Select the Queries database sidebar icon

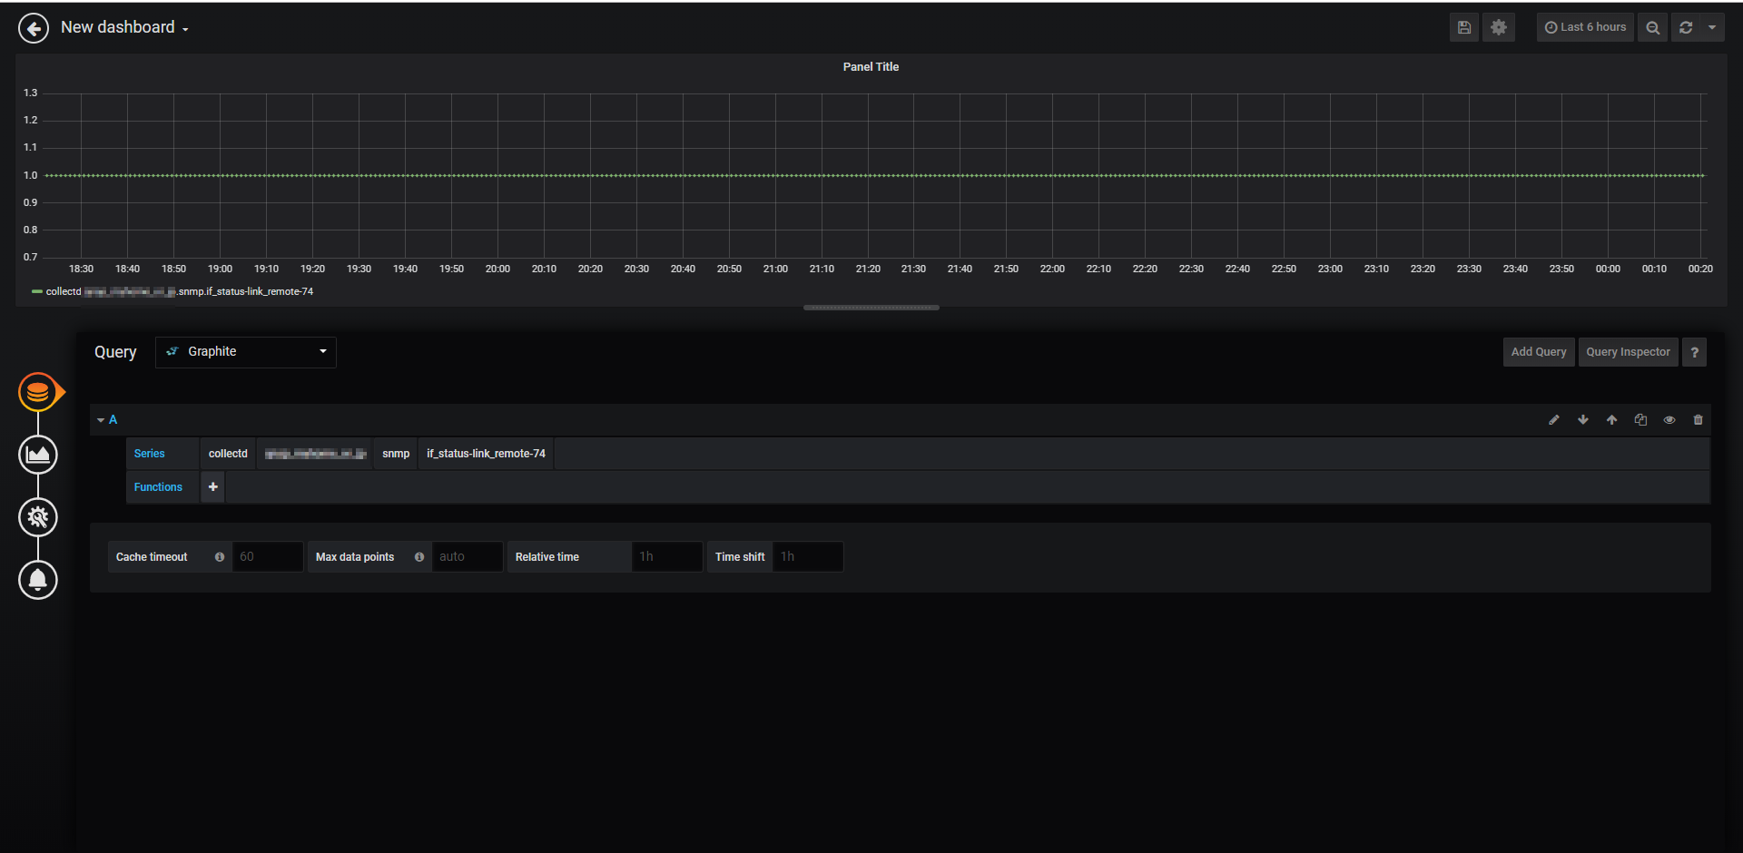coord(38,392)
